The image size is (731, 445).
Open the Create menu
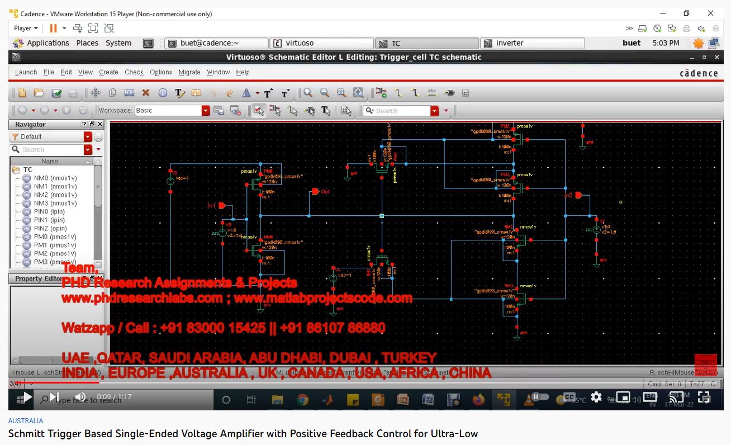coord(108,72)
